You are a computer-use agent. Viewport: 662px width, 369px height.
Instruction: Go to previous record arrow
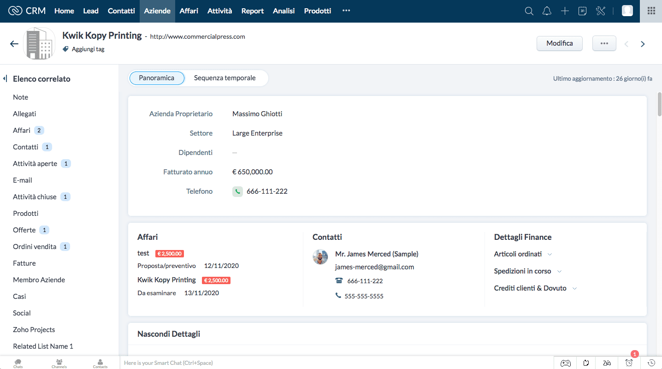coord(626,44)
